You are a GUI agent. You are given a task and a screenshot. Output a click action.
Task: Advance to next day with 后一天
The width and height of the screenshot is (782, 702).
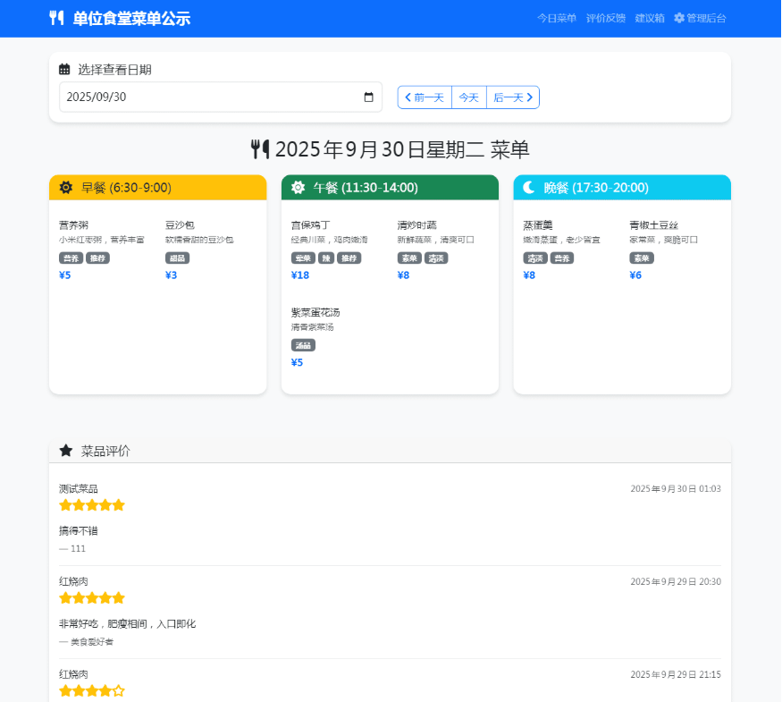tap(513, 97)
